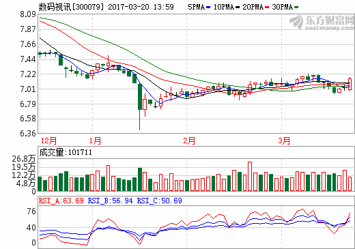
Task: Click the 5PMA blue legend swatch
Action: [x=208, y=8]
